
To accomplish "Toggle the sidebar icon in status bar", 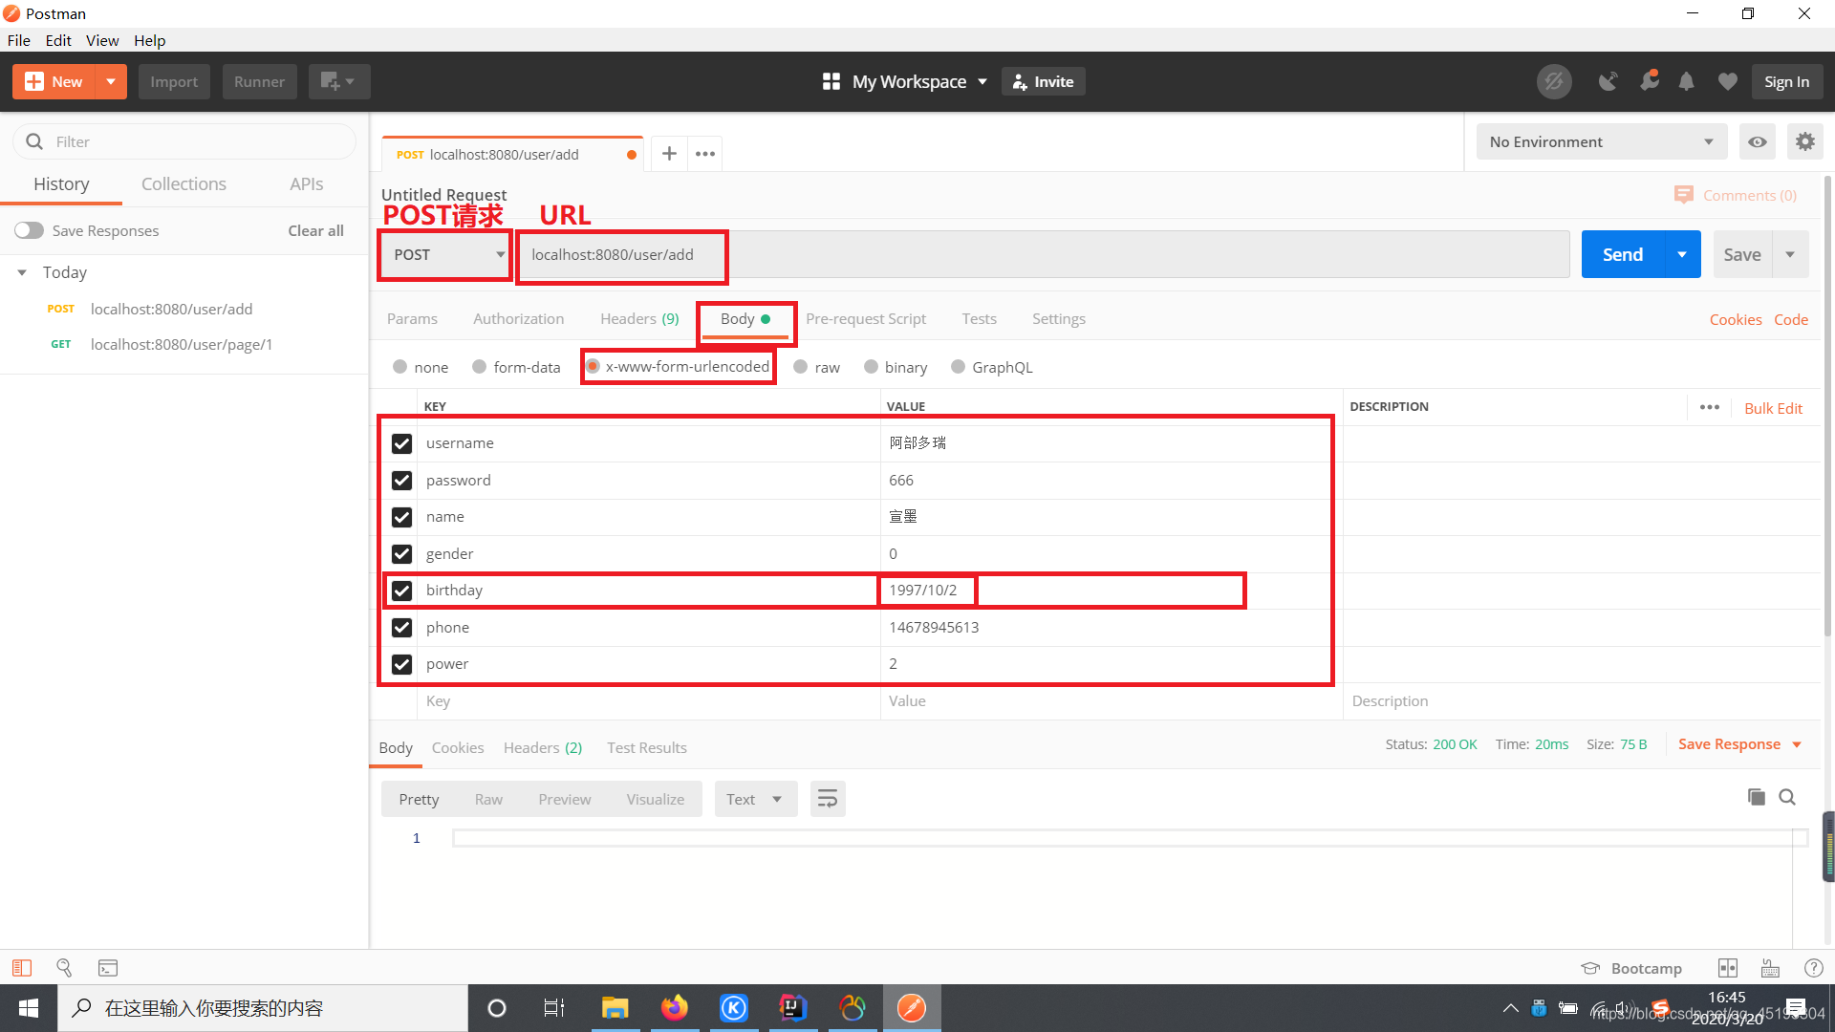I will pos(22,968).
